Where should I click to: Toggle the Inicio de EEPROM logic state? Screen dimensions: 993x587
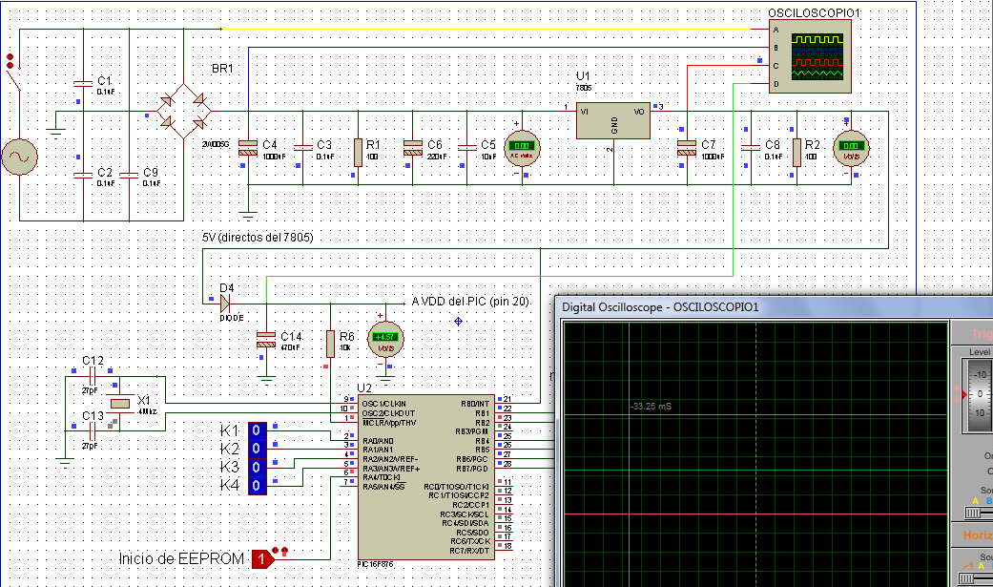261,559
